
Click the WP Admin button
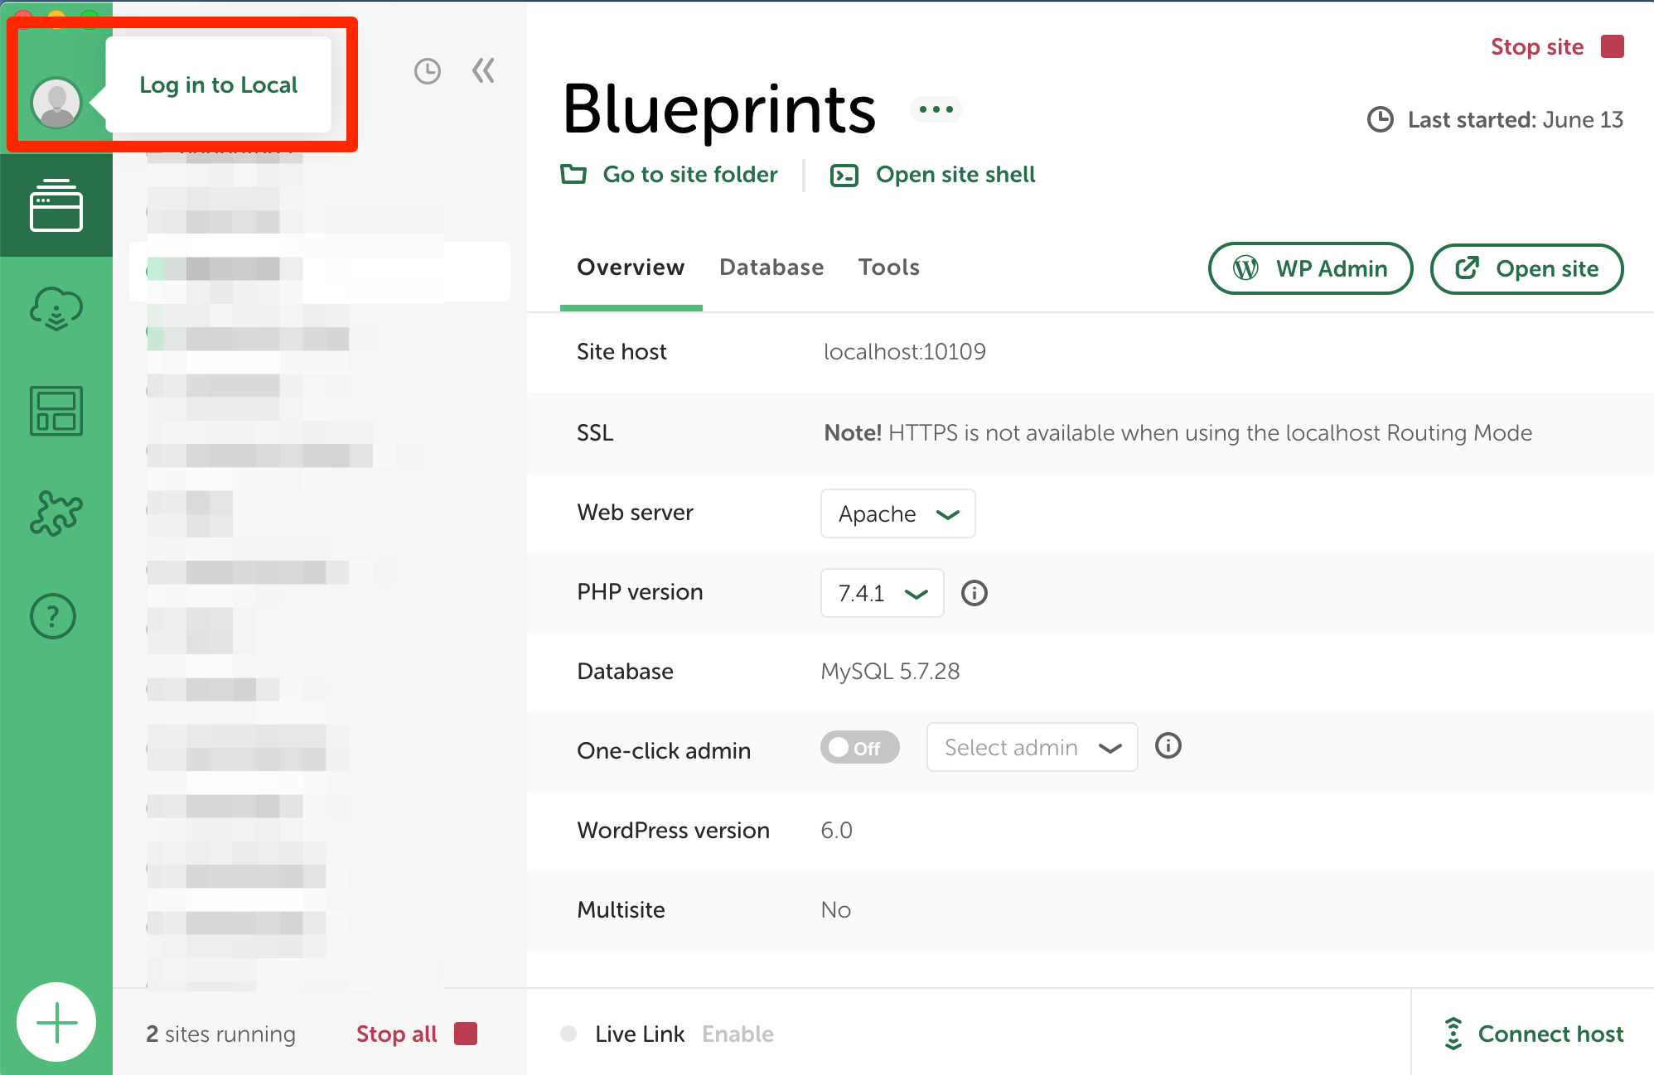pyautogui.click(x=1310, y=268)
